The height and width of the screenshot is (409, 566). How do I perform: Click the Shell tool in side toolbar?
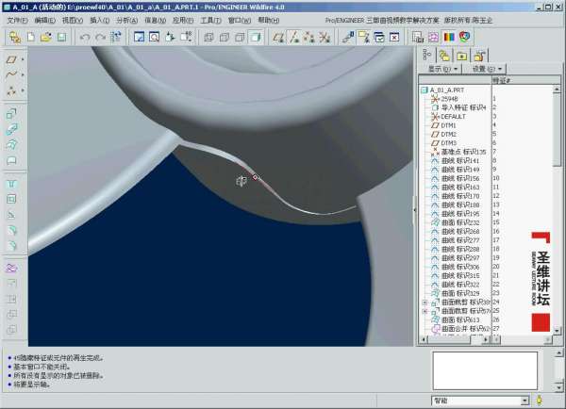pos(11,199)
